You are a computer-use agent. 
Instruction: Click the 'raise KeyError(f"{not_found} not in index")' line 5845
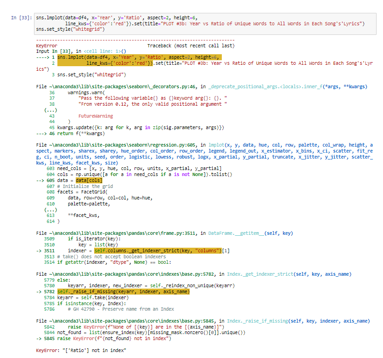114,339
